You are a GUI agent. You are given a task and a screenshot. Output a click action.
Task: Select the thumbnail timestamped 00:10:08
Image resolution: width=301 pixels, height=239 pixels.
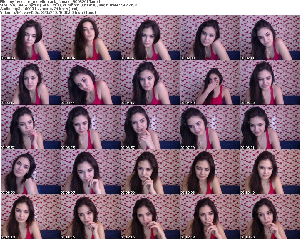click(x=210, y=172)
